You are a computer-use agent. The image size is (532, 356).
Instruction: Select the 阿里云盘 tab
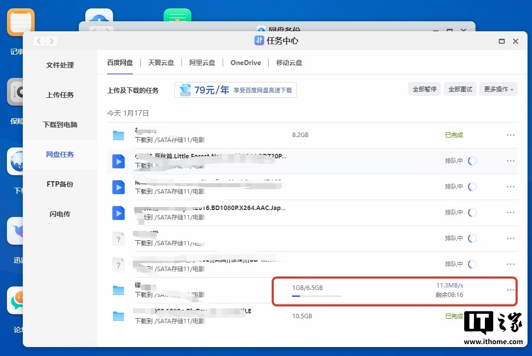pos(202,63)
